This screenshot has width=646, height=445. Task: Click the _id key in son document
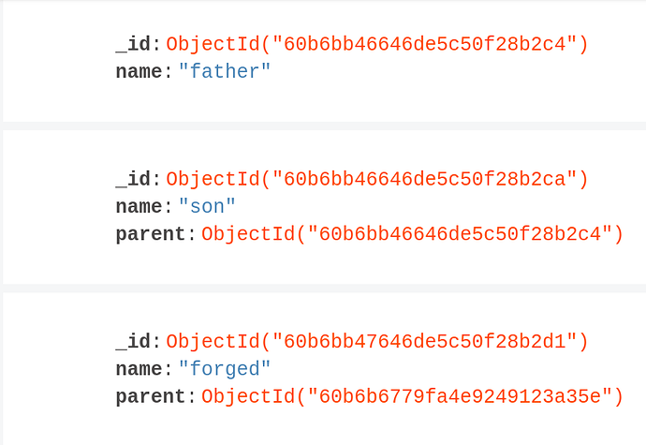pos(133,179)
